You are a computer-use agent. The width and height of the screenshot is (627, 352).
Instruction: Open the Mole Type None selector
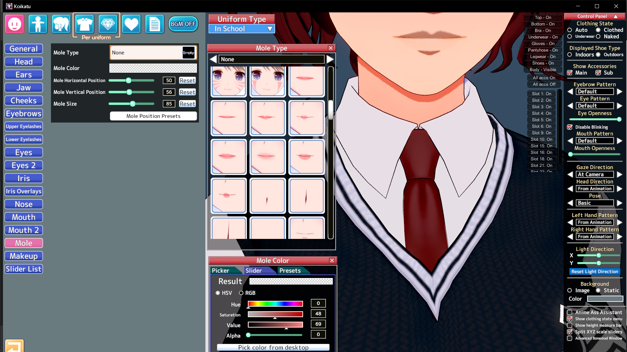153,52
